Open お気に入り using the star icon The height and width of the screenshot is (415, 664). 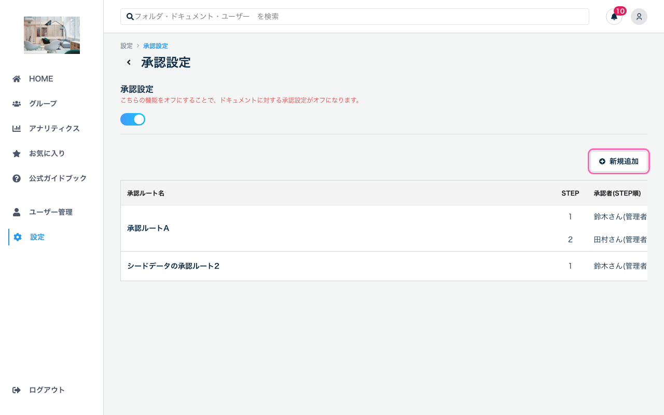coord(17,153)
